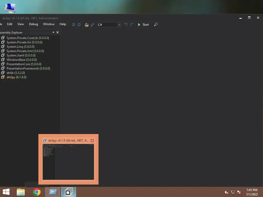263x197 pixels.
Task: Click the dnlib assembly icon
Action: [x=3, y=73]
